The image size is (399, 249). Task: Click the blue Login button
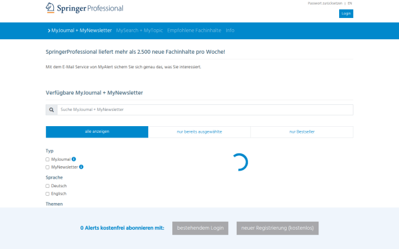[x=346, y=13]
